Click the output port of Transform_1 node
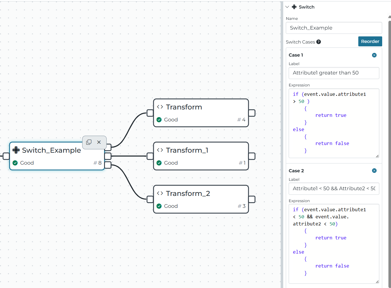The height and width of the screenshot is (288, 391). [252, 156]
